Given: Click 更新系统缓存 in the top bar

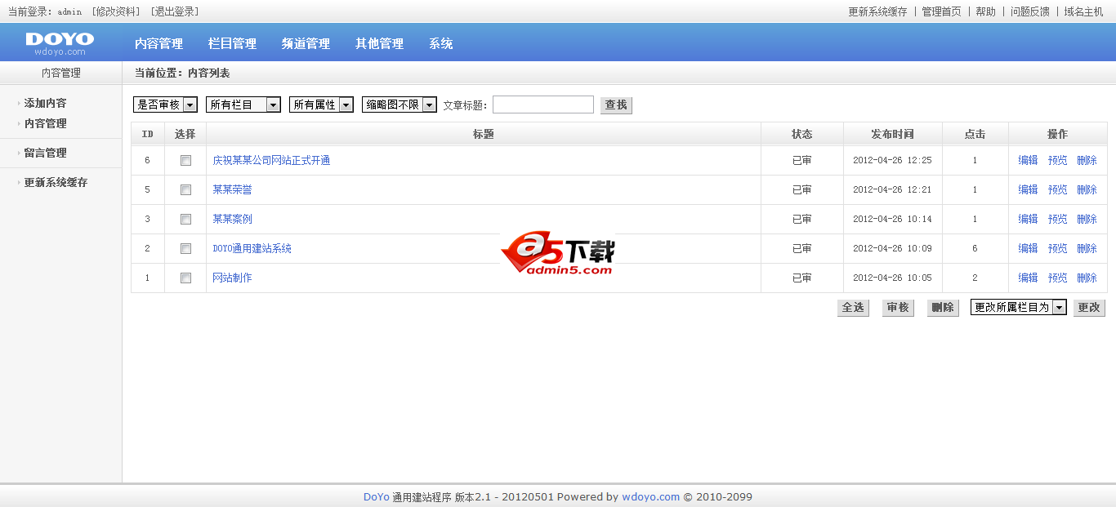Looking at the screenshot, I should pyautogui.click(x=877, y=11).
